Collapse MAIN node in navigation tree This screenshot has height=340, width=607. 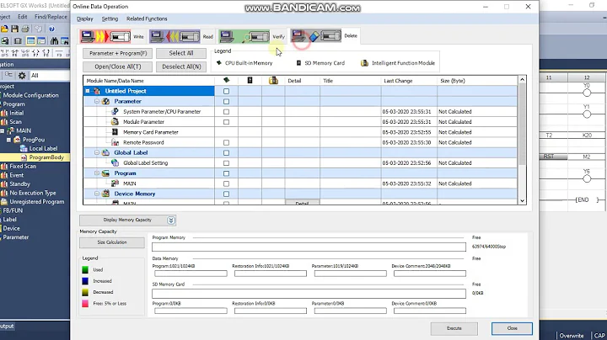(3, 131)
